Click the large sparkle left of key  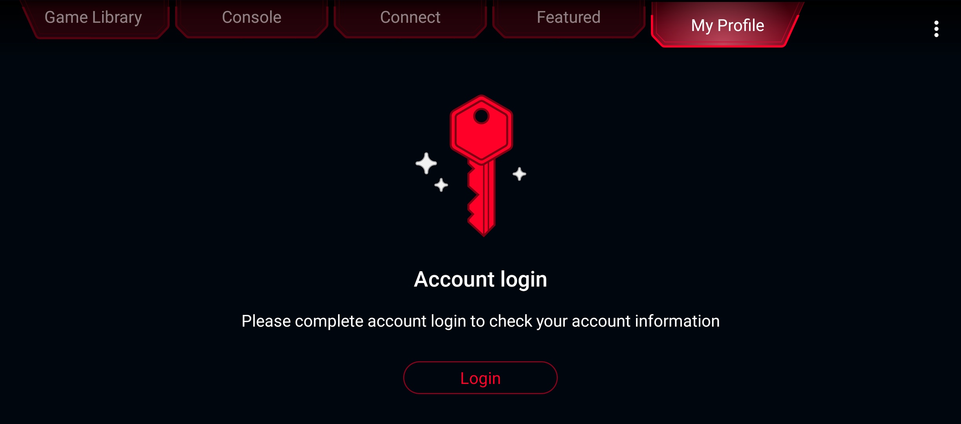click(x=426, y=163)
